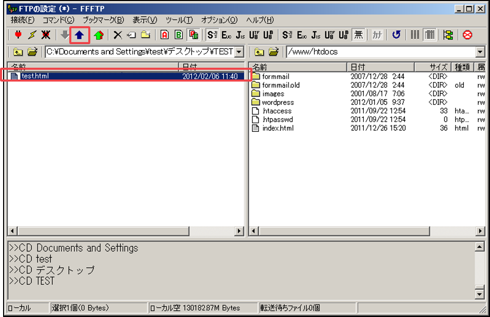Click the green Mirroring Upload arrow icon
Viewport: 490px width, 317px height.
pyautogui.click(x=99, y=35)
